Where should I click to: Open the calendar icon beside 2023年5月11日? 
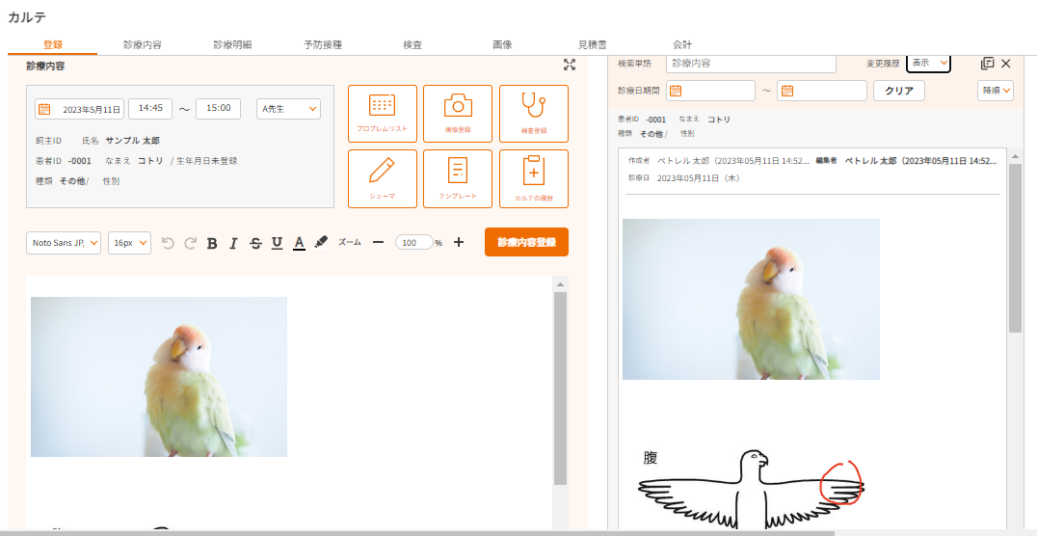tap(45, 109)
